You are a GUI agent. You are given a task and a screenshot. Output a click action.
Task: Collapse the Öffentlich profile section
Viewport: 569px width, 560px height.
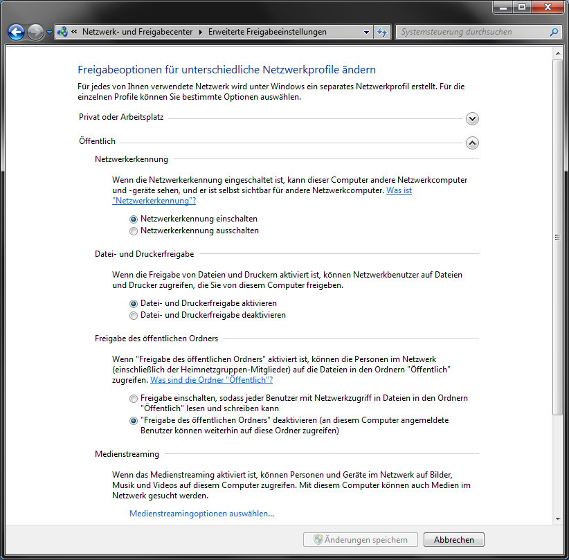[472, 143]
